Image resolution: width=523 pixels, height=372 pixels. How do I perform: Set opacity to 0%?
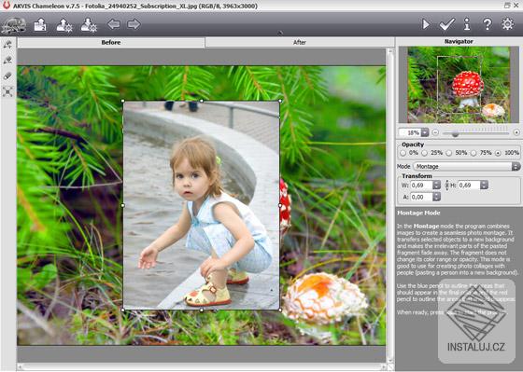click(403, 153)
